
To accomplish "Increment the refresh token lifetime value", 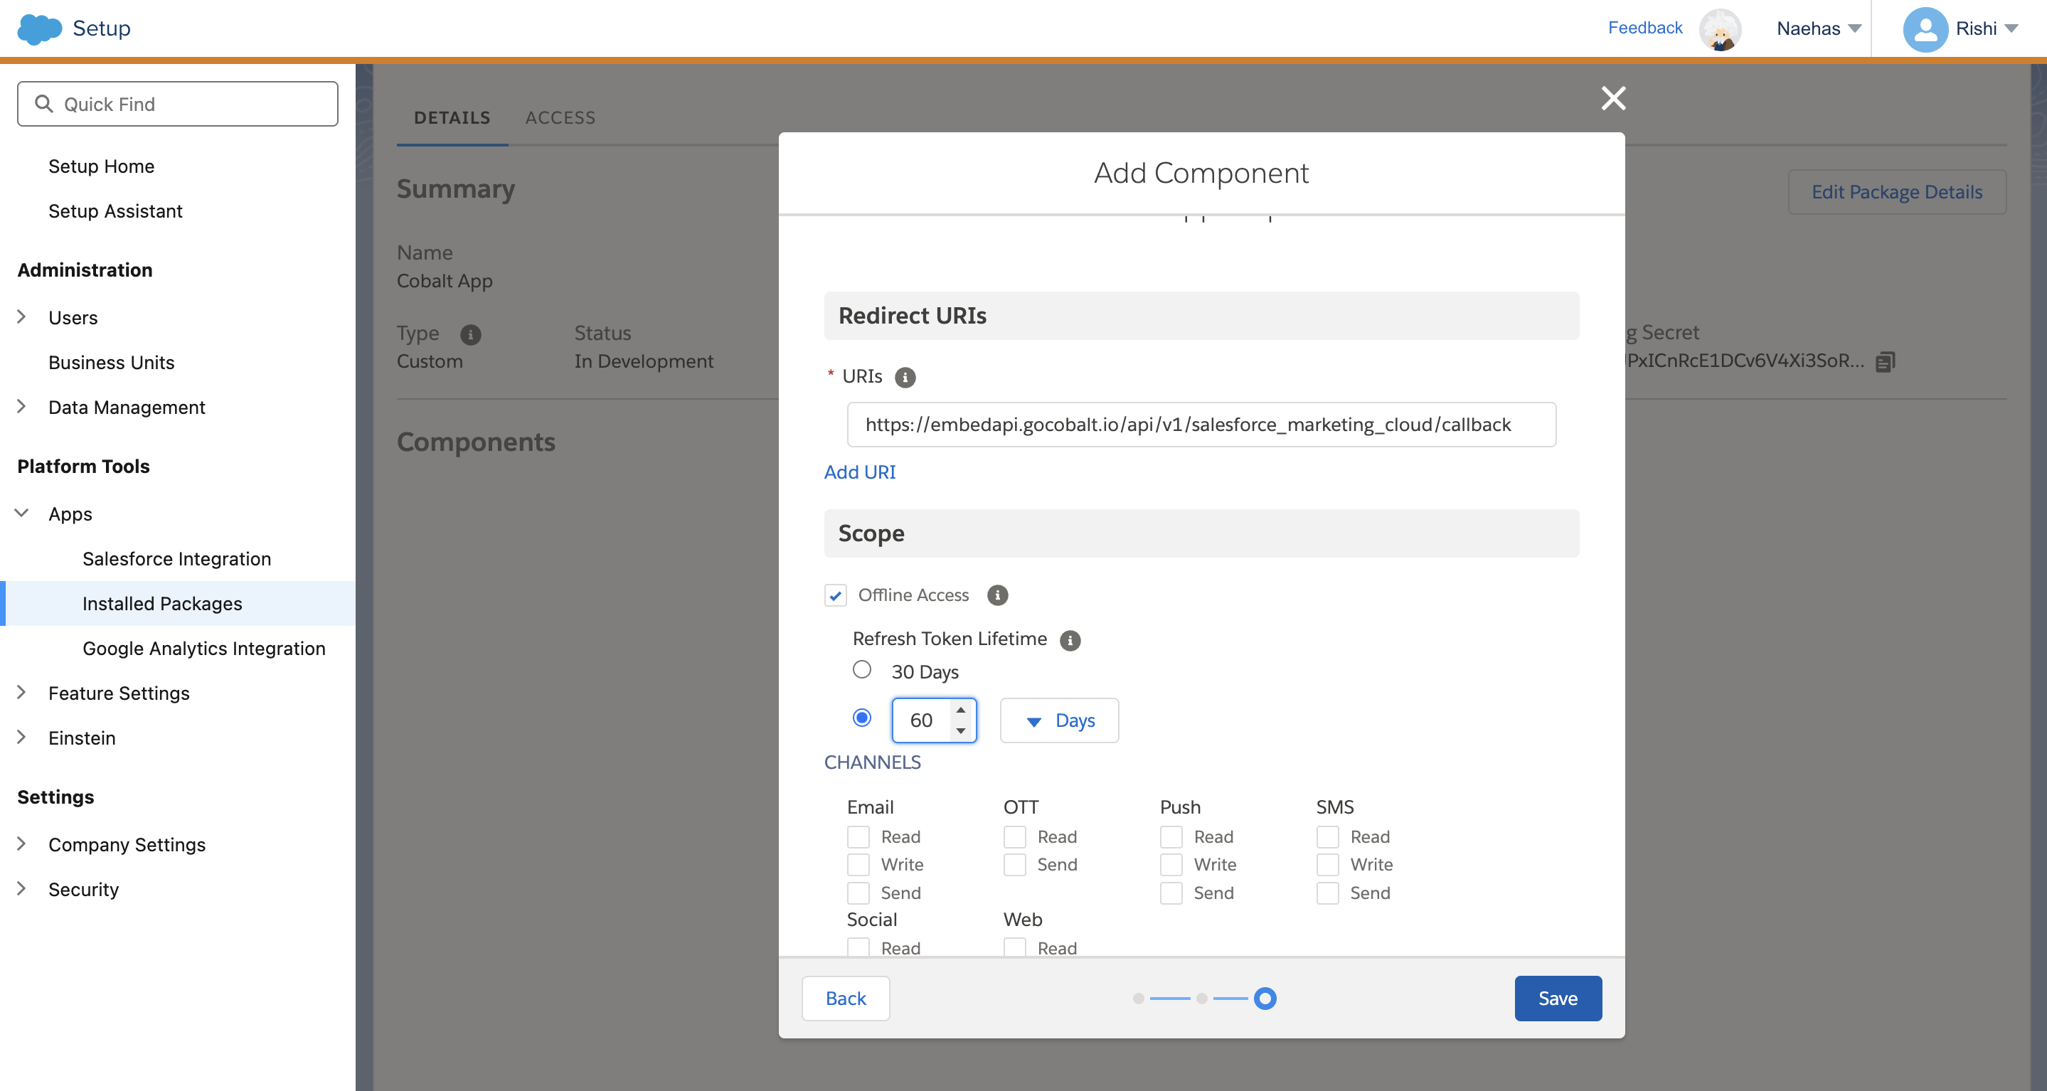I will tap(961, 711).
